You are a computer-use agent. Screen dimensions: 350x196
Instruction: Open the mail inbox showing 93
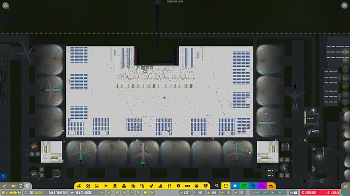pos(293,192)
